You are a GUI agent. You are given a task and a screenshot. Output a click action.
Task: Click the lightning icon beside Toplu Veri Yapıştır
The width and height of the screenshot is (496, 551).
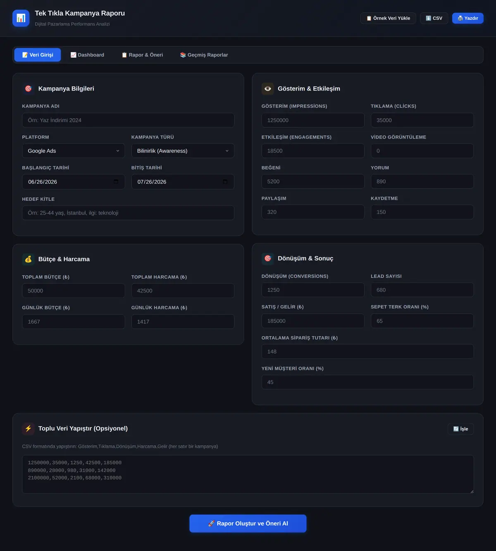click(28, 429)
